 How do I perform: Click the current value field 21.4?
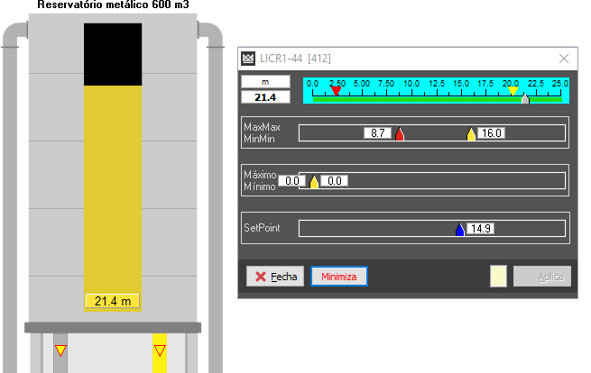(265, 97)
